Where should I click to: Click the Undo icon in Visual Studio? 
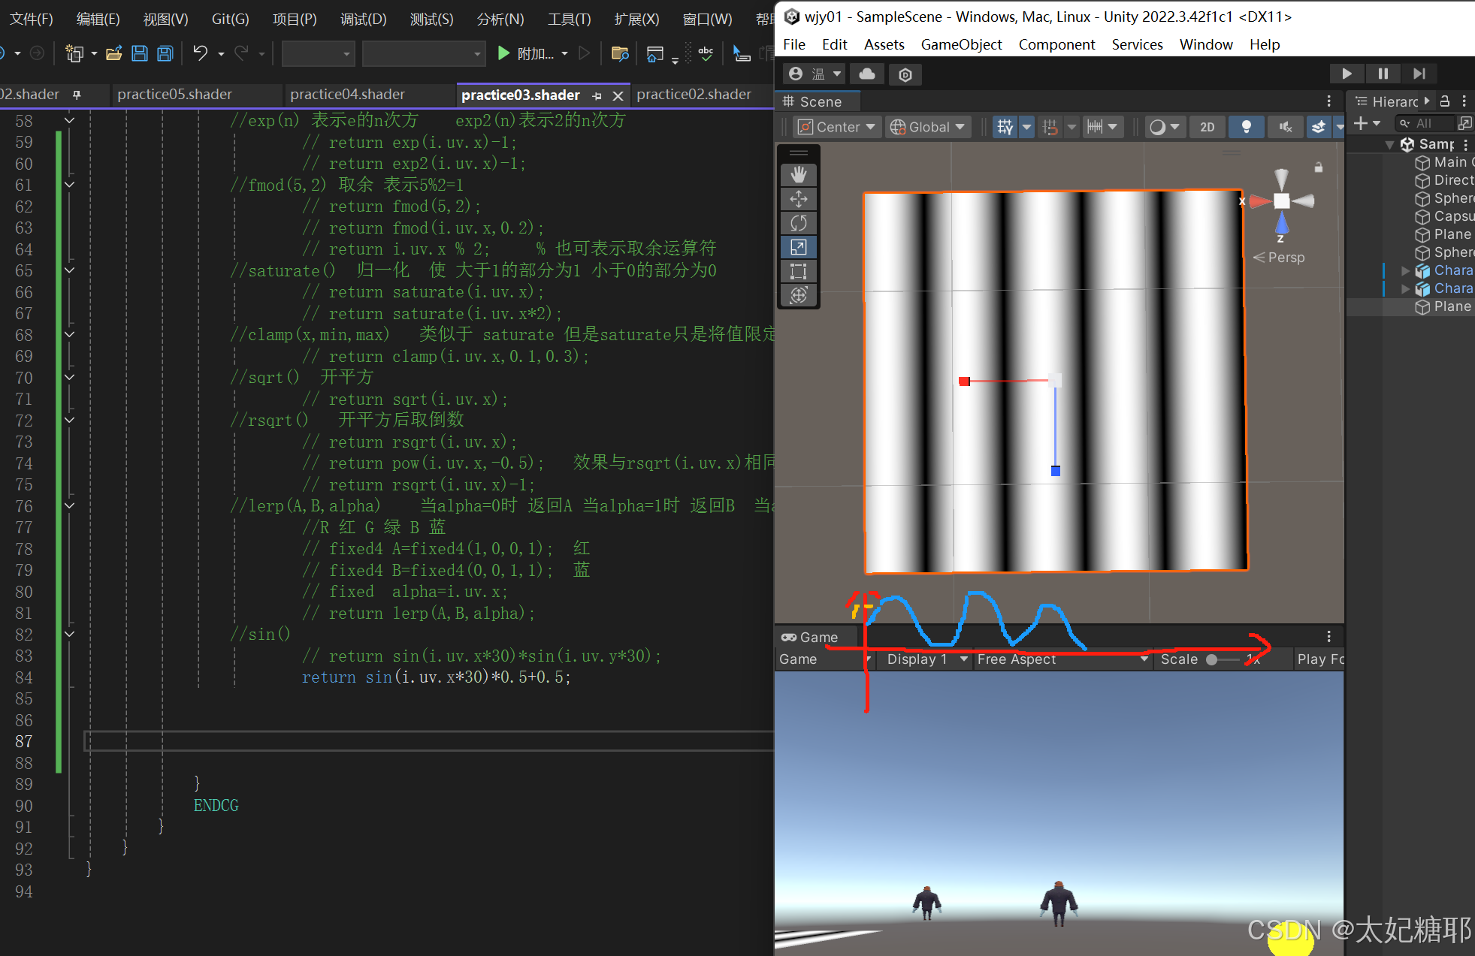pyautogui.click(x=200, y=53)
